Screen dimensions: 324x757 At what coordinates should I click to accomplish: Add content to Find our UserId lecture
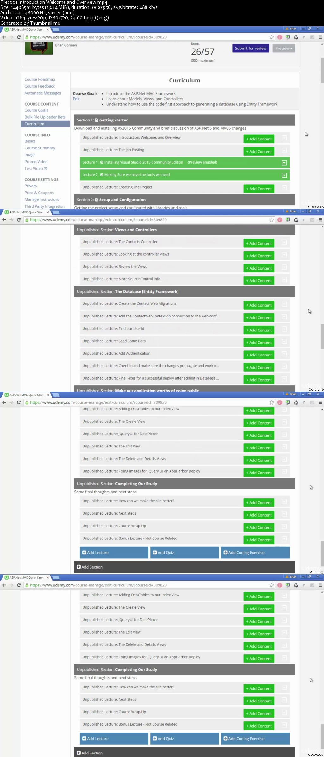tap(259, 330)
